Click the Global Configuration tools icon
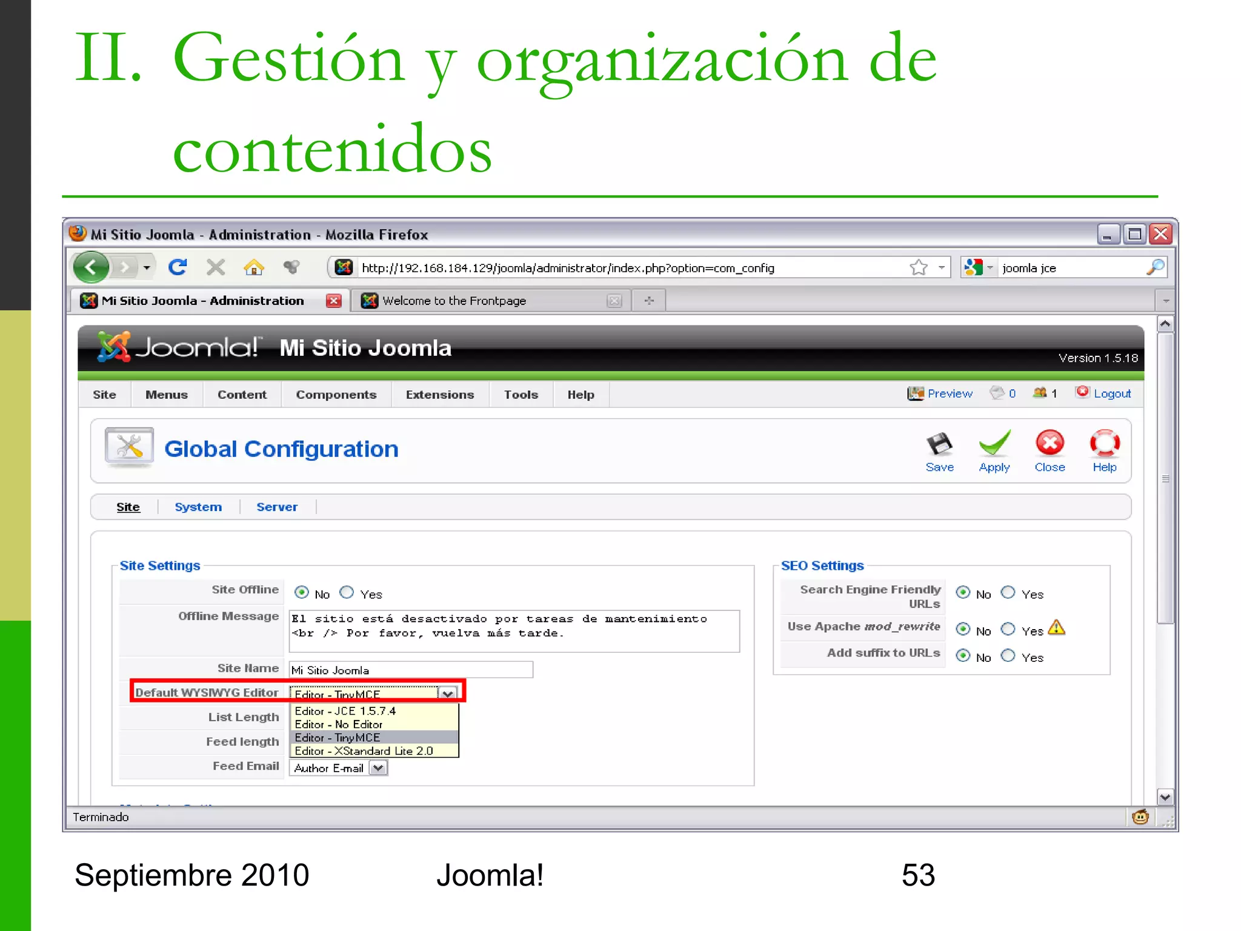 coord(129,447)
